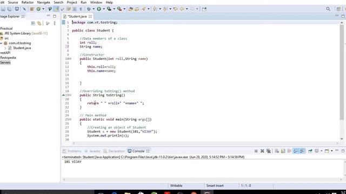Toggle Show Whitespace Characters pilcrow icon
Viewport: 346px width, 194px height.
(81, 9)
